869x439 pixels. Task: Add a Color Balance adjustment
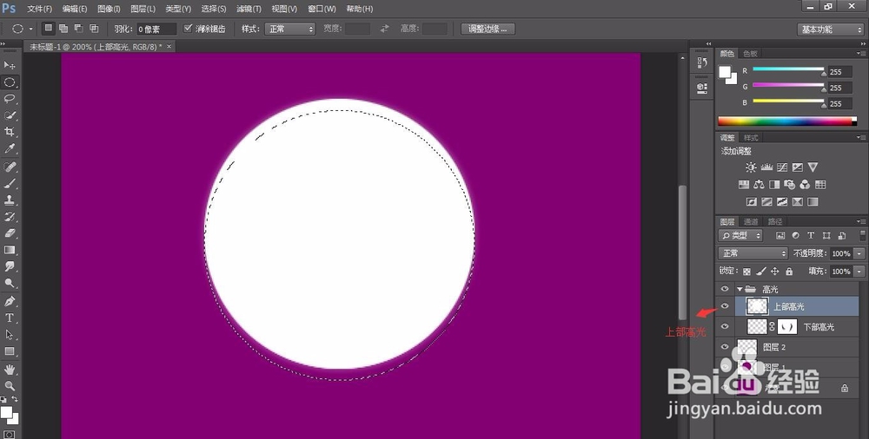[759, 184]
